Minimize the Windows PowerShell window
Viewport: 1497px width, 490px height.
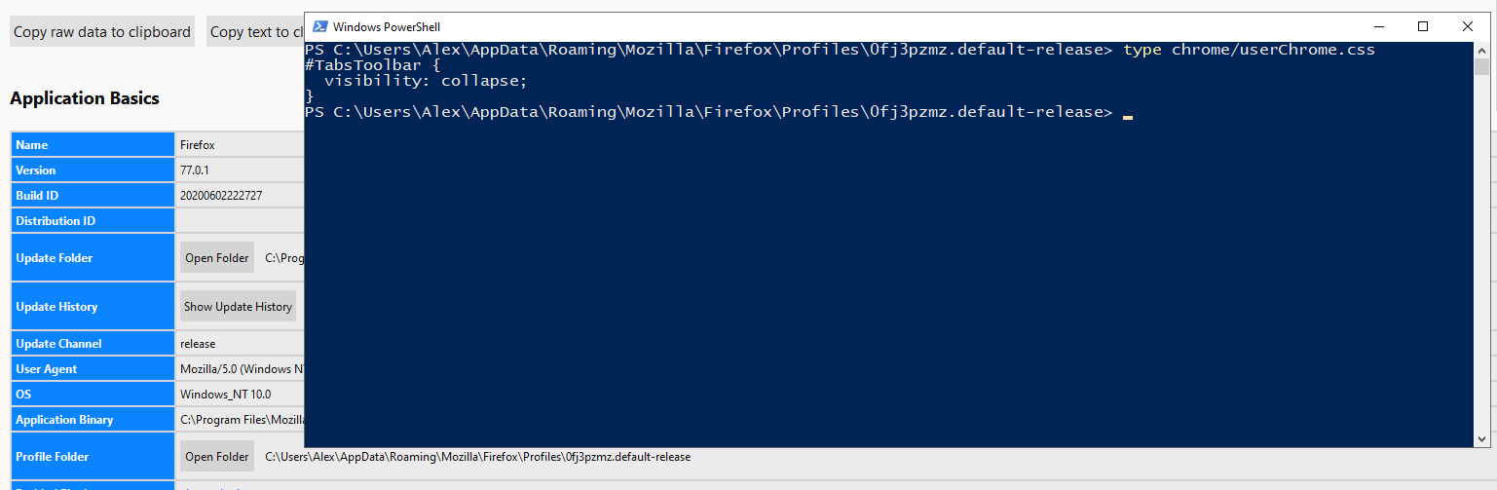coord(1378,26)
